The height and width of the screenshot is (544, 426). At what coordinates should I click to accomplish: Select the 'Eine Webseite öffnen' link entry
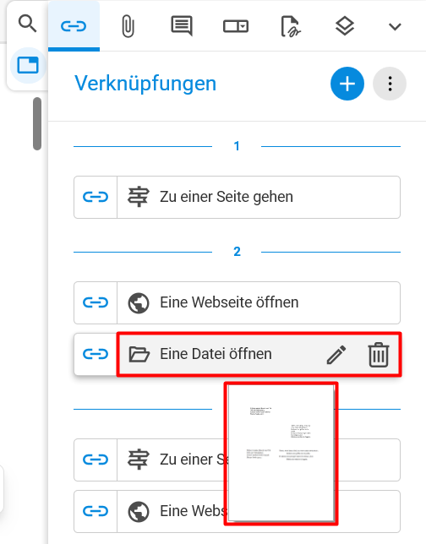[238, 302]
